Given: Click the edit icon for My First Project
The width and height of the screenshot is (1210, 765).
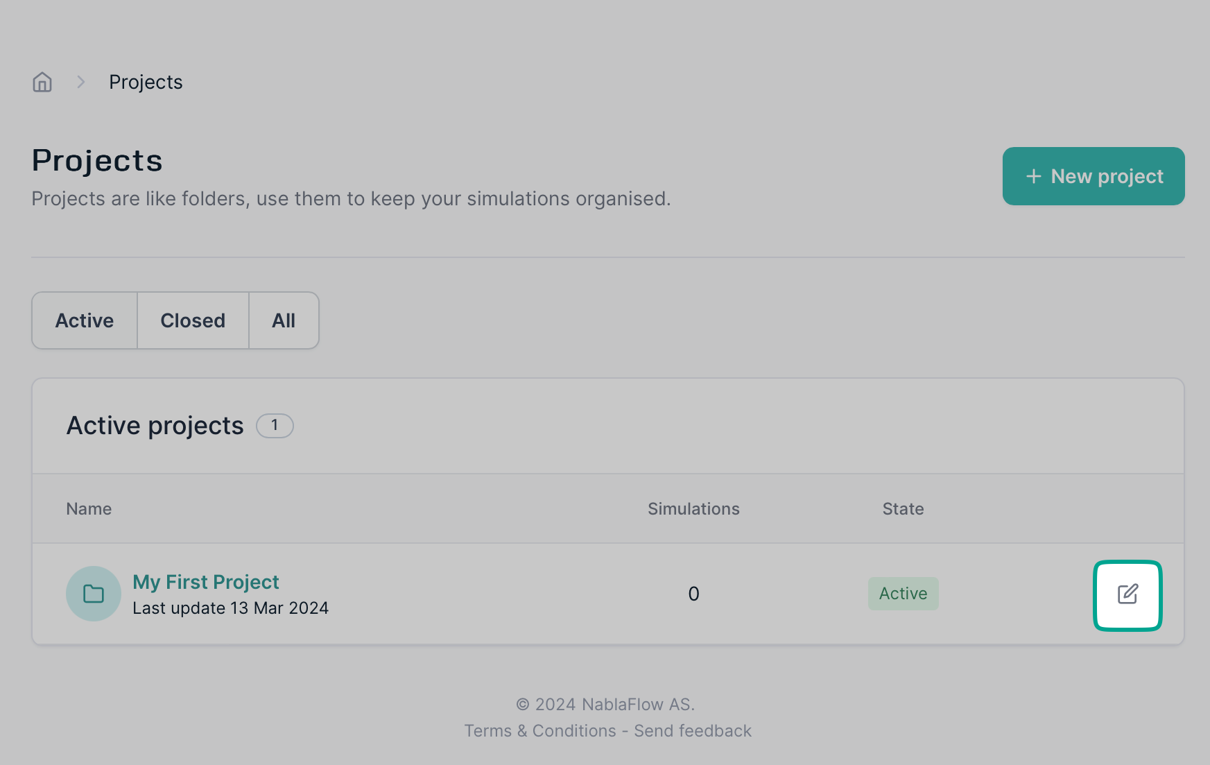Looking at the screenshot, I should [1127, 594].
